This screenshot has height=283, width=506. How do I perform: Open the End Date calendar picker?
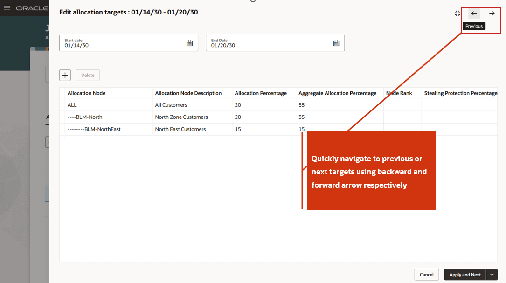coord(336,43)
